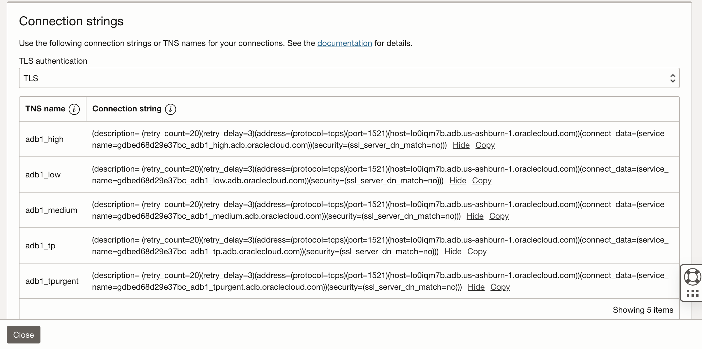Image resolution: width=702 pixels, height=349 pixels.
Task: Hide the adb1_tpurgent connection string
Action: point(476,287)
